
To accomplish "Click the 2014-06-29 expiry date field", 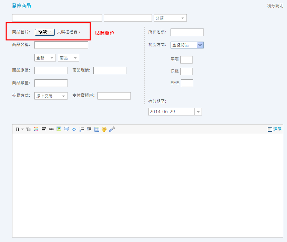I will [171, 112].
